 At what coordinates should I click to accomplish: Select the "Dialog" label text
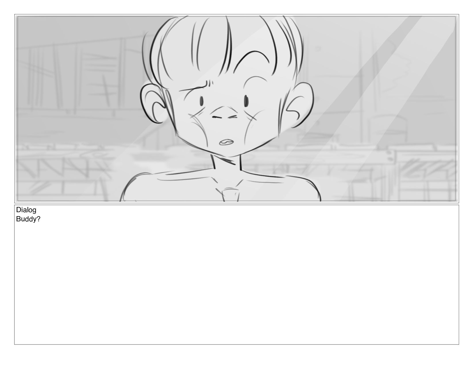coord(26,210)
